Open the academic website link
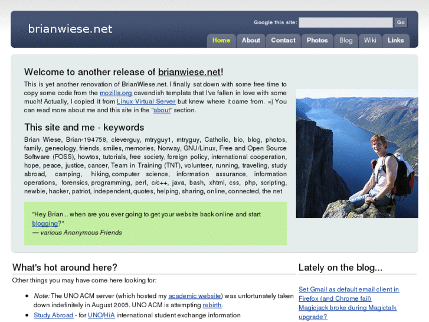Screen dimensions: 429x322 (195, 296)
